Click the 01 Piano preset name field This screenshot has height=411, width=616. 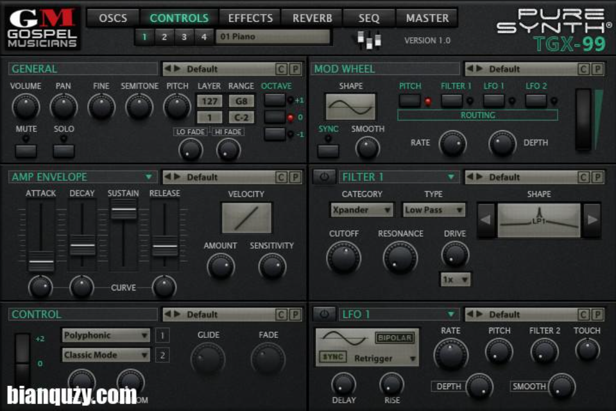273,37
